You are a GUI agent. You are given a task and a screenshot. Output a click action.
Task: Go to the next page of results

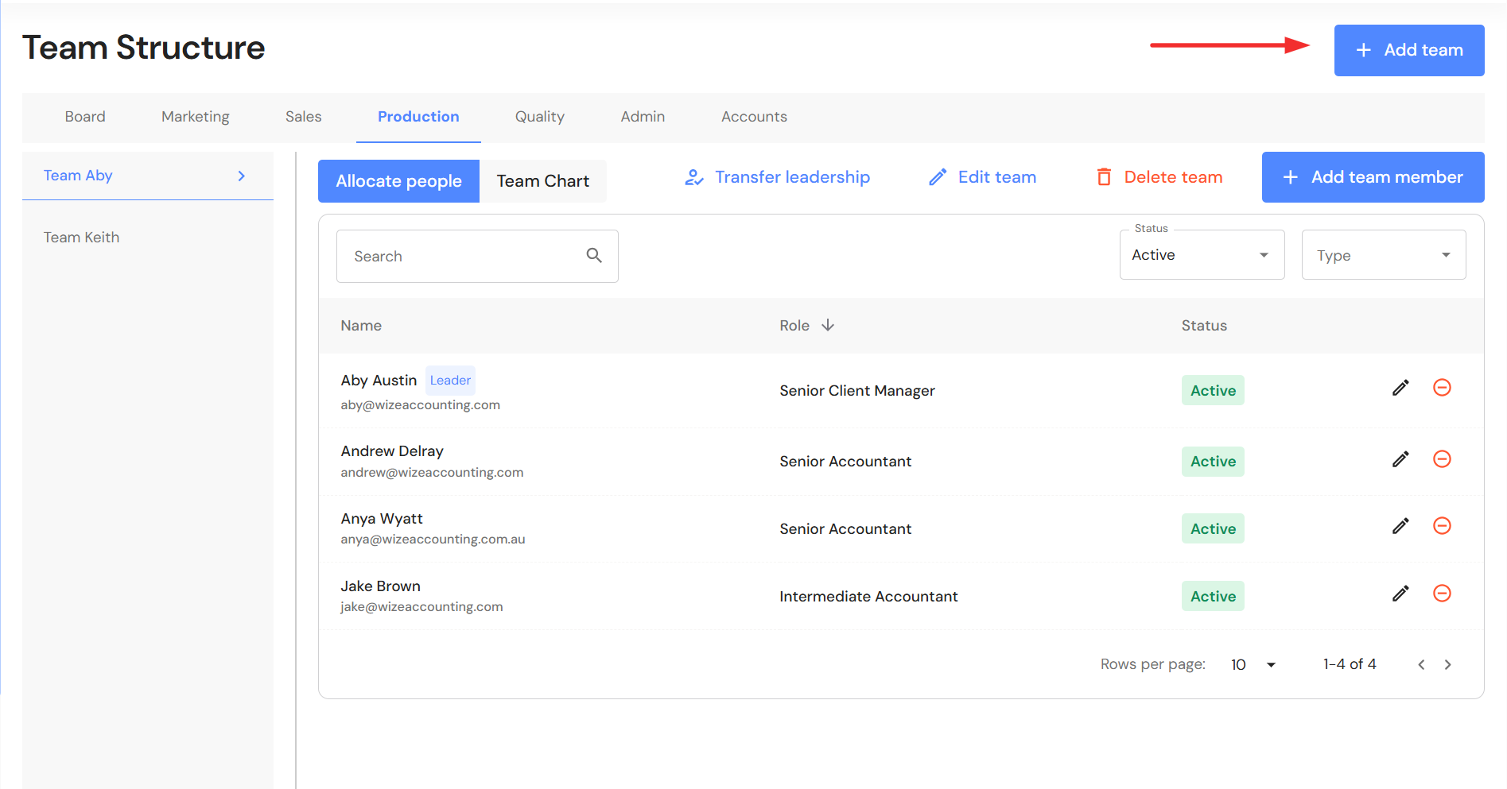click(x=1447, y=665)
